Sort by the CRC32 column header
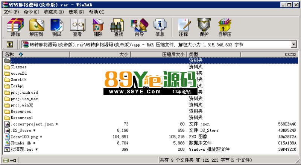The width and height of the screenshot is (301, 165). coord(290,54)
